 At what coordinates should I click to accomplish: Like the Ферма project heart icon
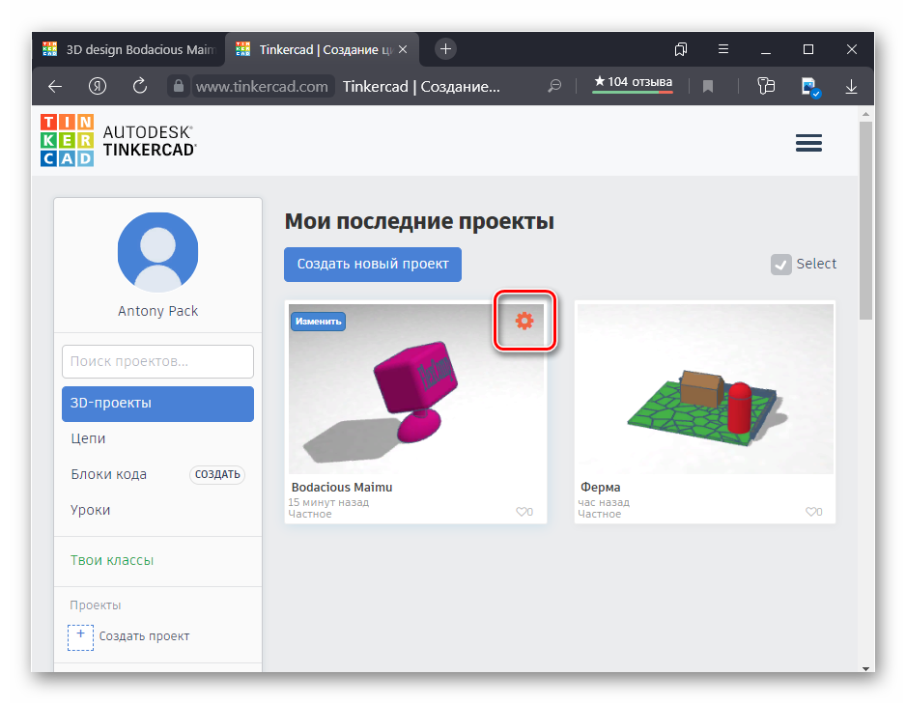813,512
